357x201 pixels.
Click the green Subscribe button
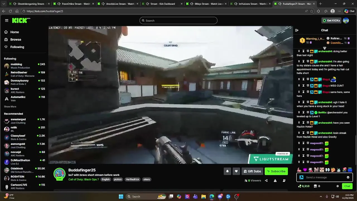pos(276,171)
